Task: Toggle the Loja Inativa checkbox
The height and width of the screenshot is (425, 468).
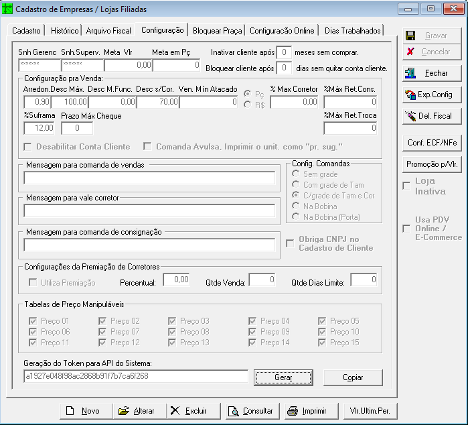Action: pyautogui.click(x=406, y=186)
